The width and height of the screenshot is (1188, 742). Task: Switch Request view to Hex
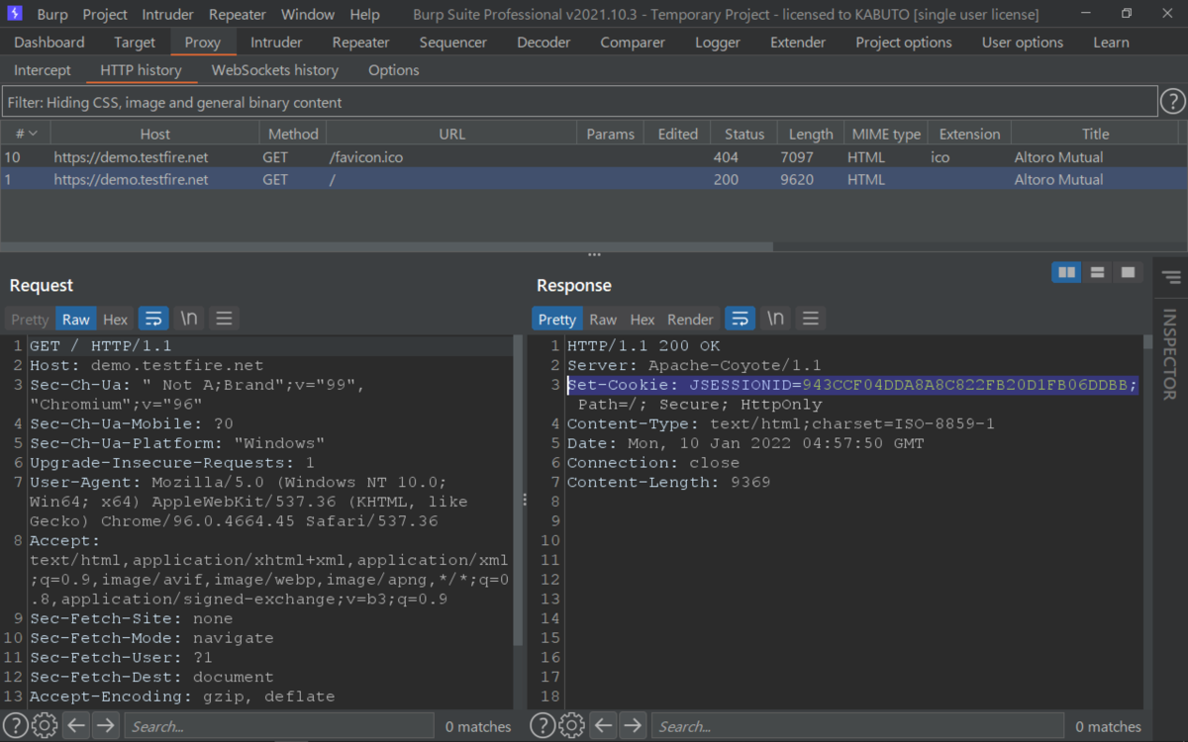(x=116, y=319)
